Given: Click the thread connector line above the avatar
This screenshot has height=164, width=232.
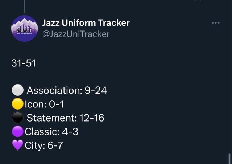Looking at the screenshot, I should 24,5.
